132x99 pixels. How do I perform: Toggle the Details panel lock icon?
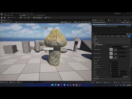pos(130,22)
